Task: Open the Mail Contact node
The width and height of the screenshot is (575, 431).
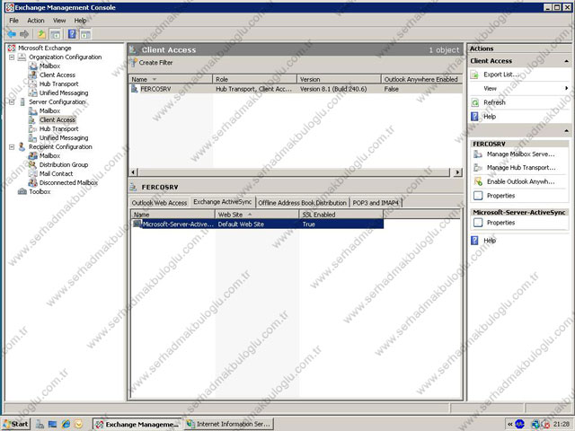Action: tap(56, 173)
